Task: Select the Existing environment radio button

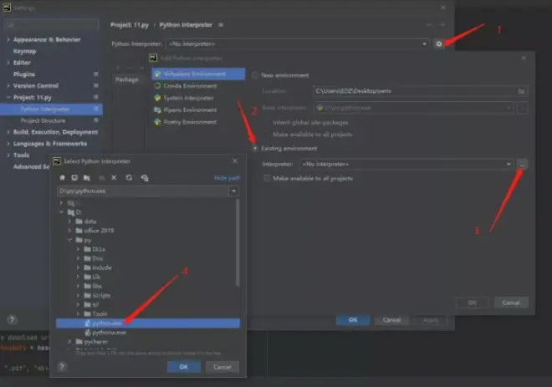Action: (x=255, y=149)
